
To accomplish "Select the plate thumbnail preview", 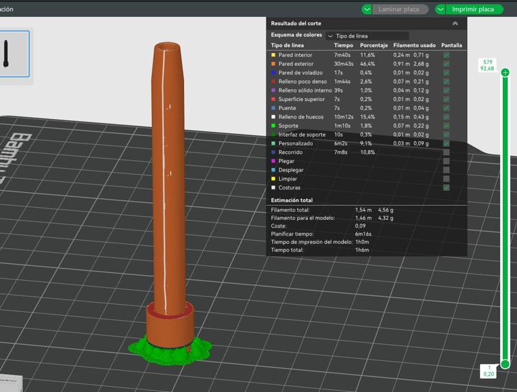I will [x=6, y=54].
